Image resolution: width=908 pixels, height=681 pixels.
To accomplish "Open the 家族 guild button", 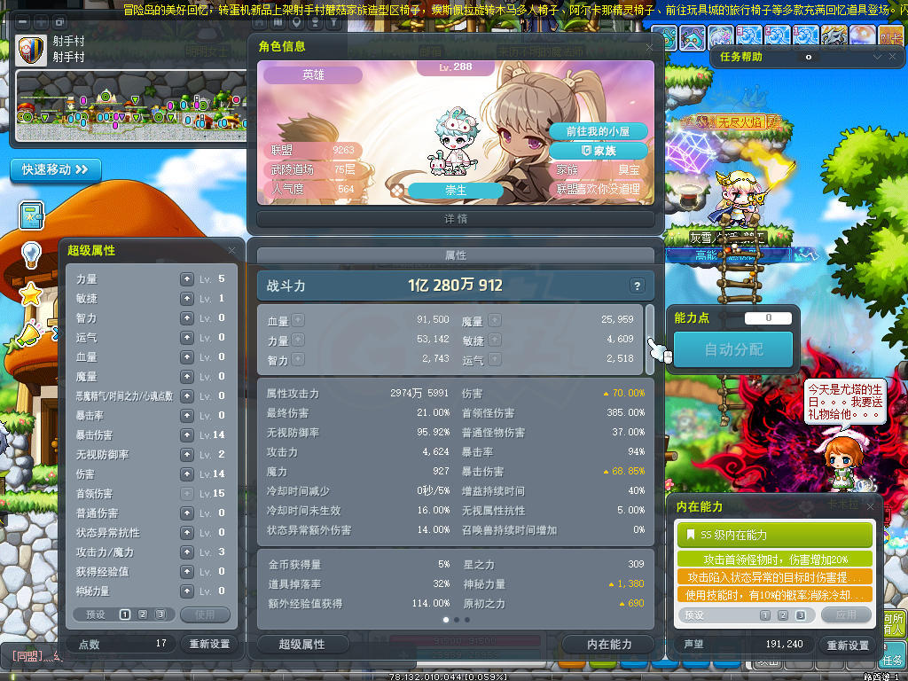I will (x=599, y=151).
